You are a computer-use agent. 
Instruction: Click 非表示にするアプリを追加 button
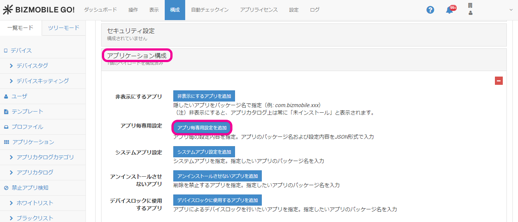pyautogui.click(x=204, y=96)
